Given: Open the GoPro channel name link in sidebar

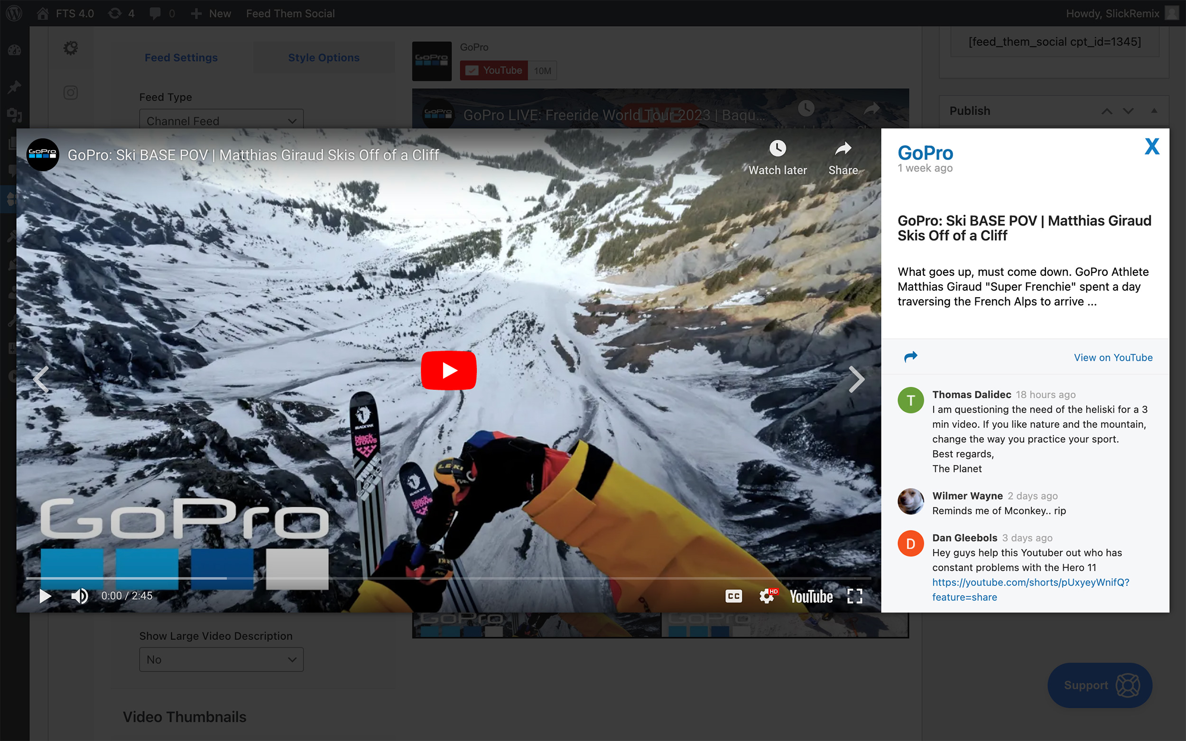Looking at the screenshot, I should [925, 153].
